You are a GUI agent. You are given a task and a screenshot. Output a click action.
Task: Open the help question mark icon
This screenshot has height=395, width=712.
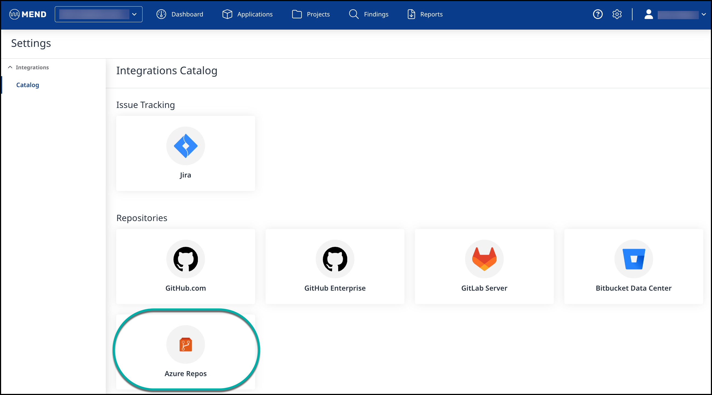[597, 14]
